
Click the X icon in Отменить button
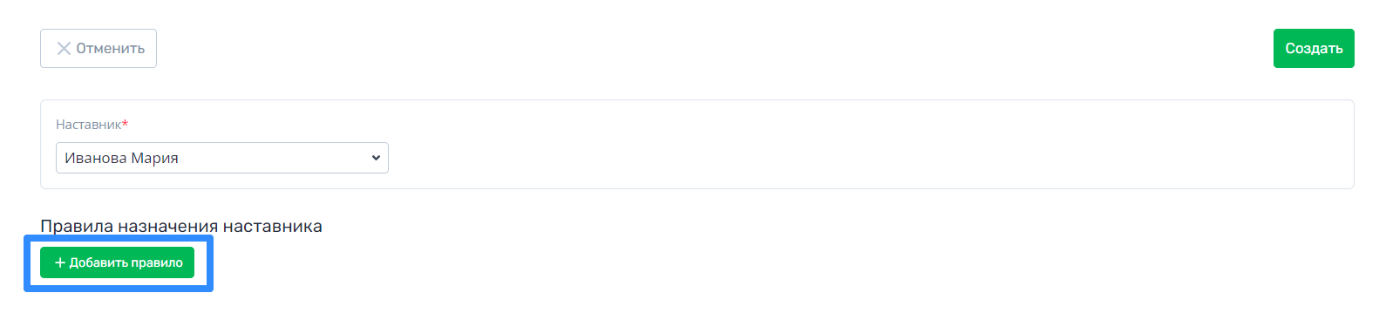(x=64, y=49)
